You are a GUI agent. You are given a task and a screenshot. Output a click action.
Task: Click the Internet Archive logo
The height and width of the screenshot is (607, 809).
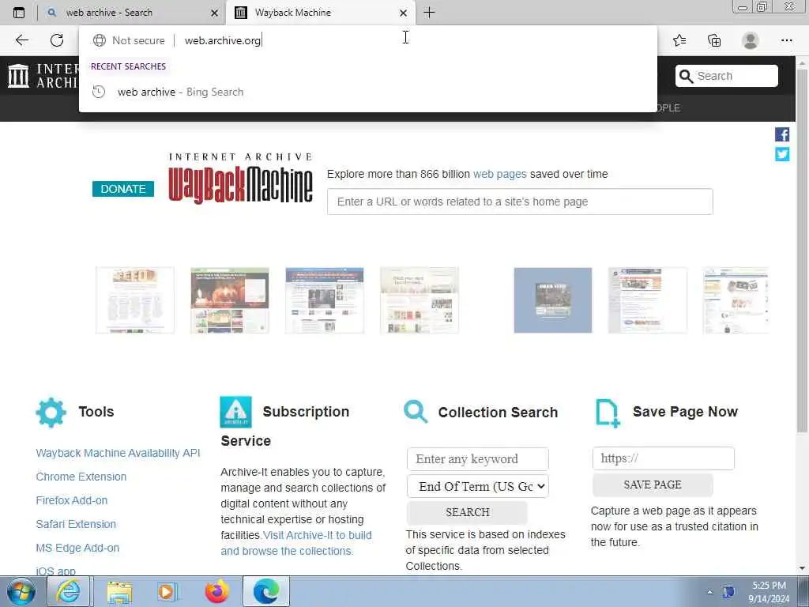tap(43, 75)
